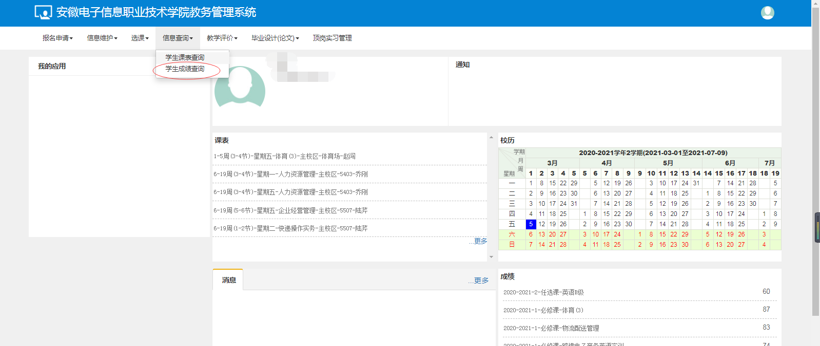Click the user avatar icon in header
The height and width of the screenshot is (346, 820).
click(767, 13)
